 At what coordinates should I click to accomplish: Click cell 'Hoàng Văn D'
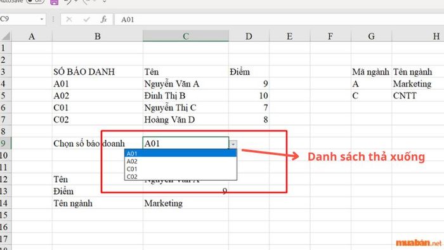[186, 119]
